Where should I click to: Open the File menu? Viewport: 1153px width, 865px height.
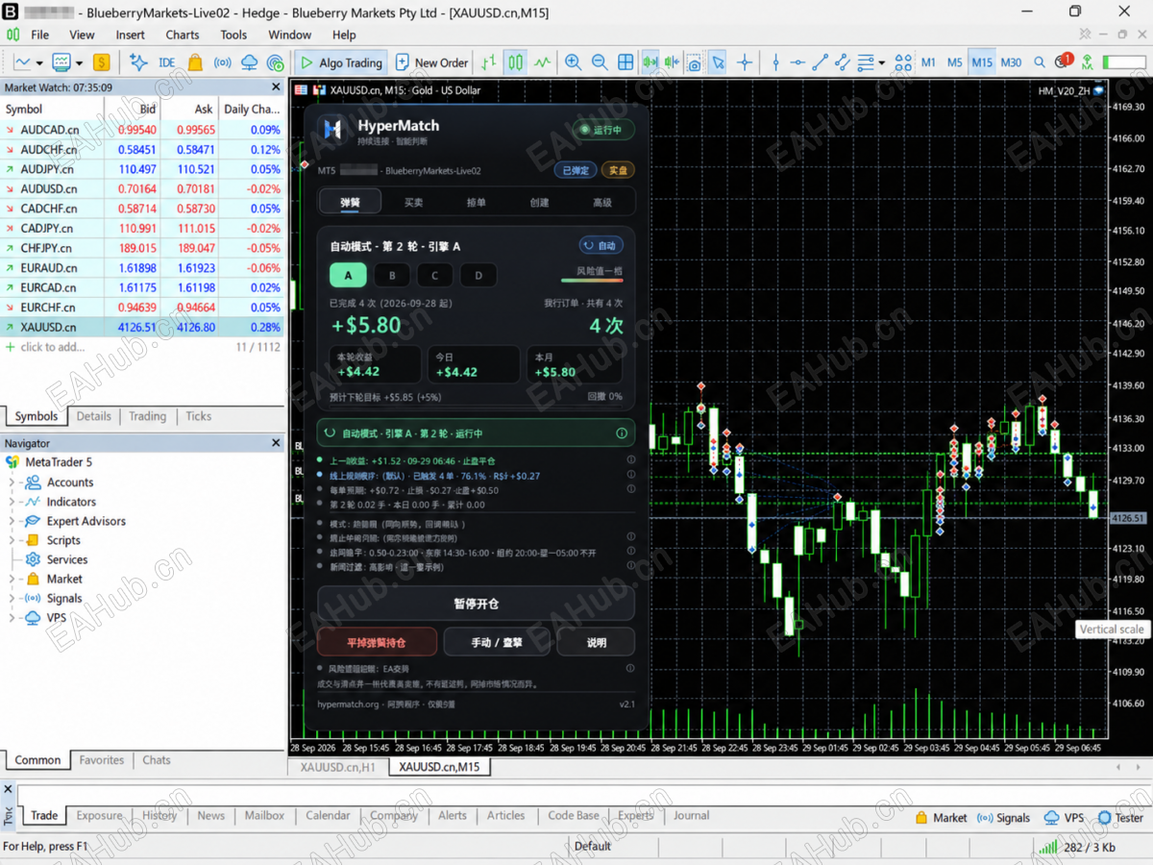(x=39, y=35)
